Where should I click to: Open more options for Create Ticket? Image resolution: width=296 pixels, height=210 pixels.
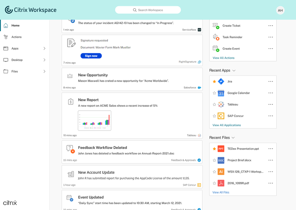pos(271,26)
